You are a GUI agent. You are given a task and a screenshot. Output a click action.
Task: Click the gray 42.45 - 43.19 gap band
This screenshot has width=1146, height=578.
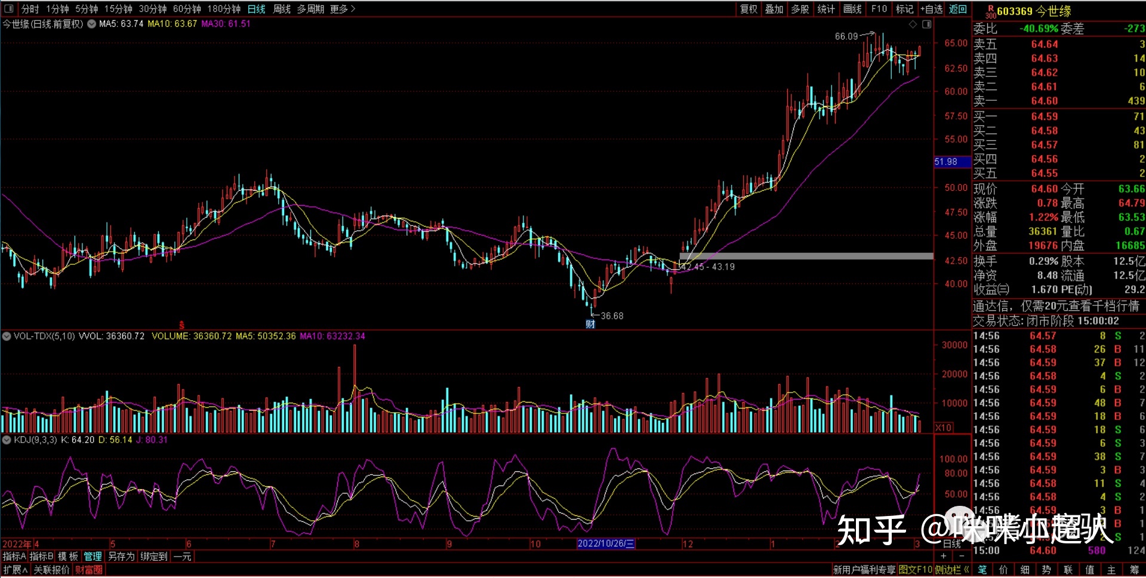click(806, 256)
